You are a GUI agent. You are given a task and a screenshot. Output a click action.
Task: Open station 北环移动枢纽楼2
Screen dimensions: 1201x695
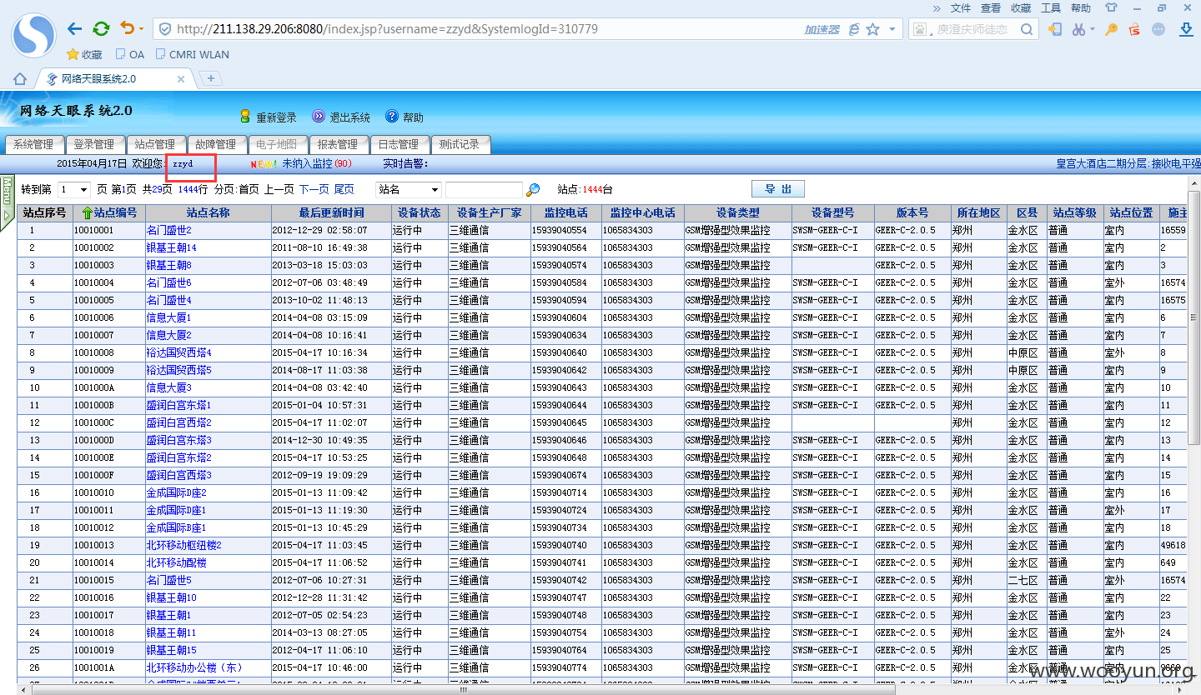tap(184, 545)
